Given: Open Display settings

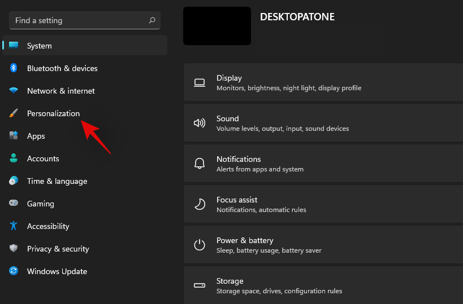Looking at the screenshot, I should pyautogui.click(x=323, y=82).
